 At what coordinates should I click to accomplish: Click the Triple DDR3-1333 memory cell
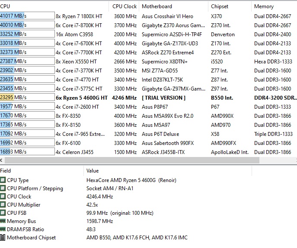click(273, 134)
